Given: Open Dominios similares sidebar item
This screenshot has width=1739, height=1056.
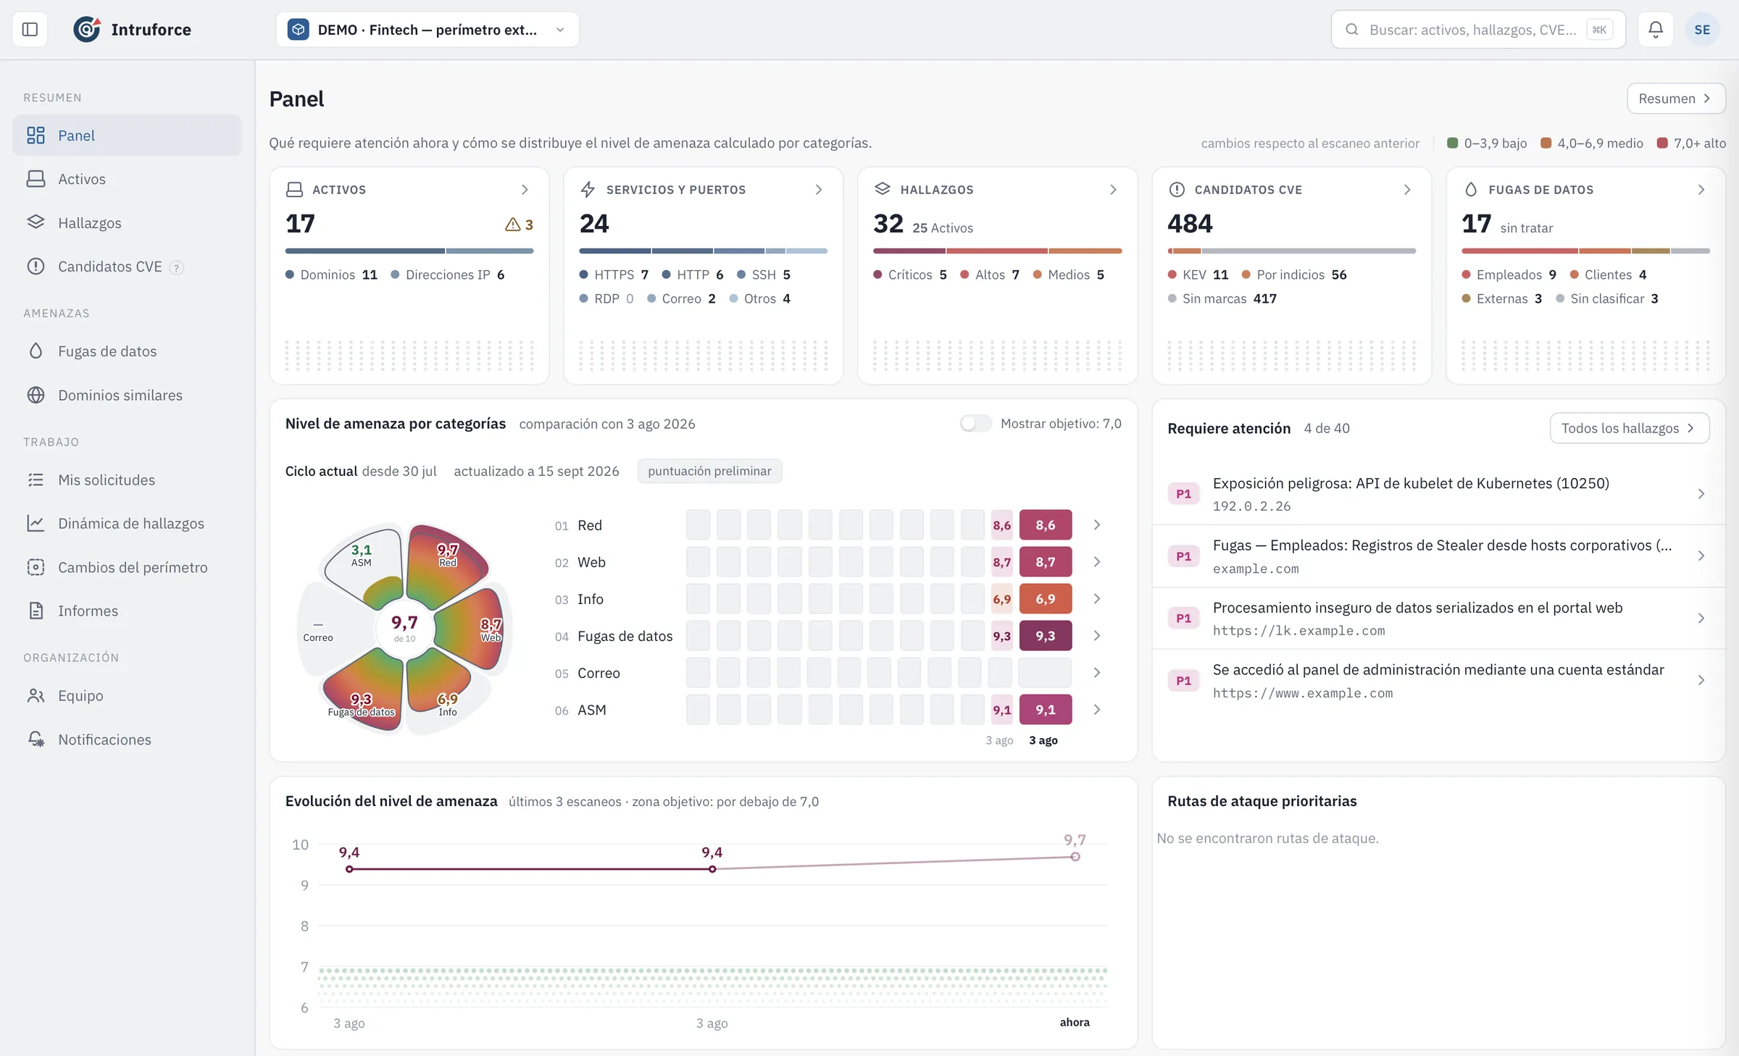Looking at the screenshot, I should tap(127, 395).
